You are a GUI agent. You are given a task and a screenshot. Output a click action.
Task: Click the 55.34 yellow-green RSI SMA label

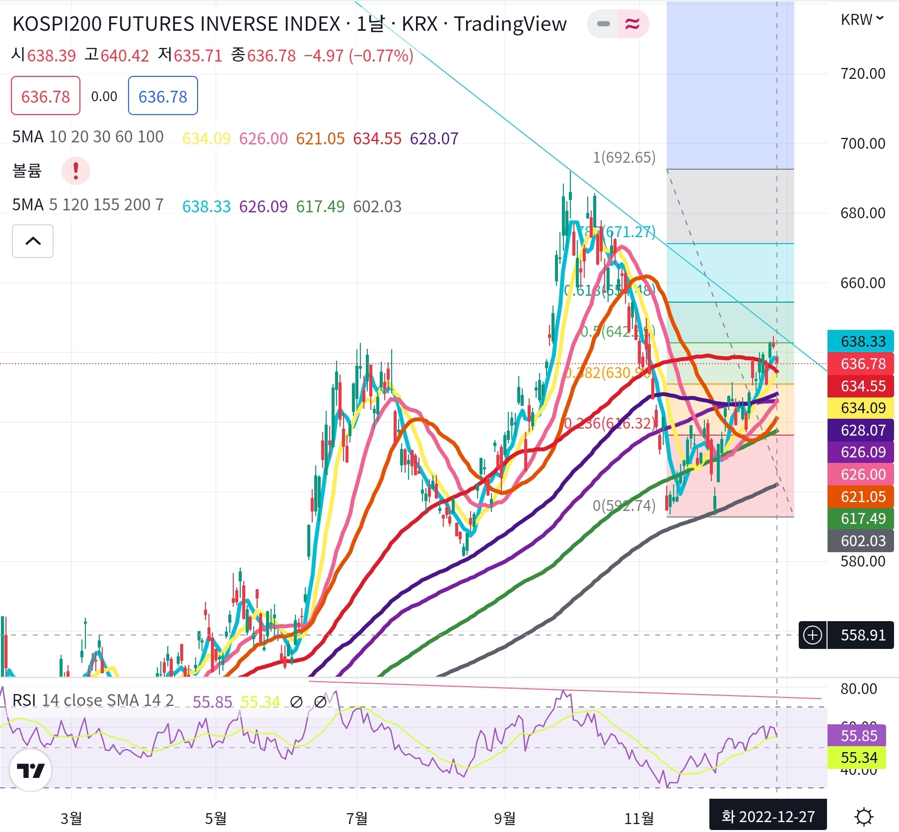click(x=857, y=758)
